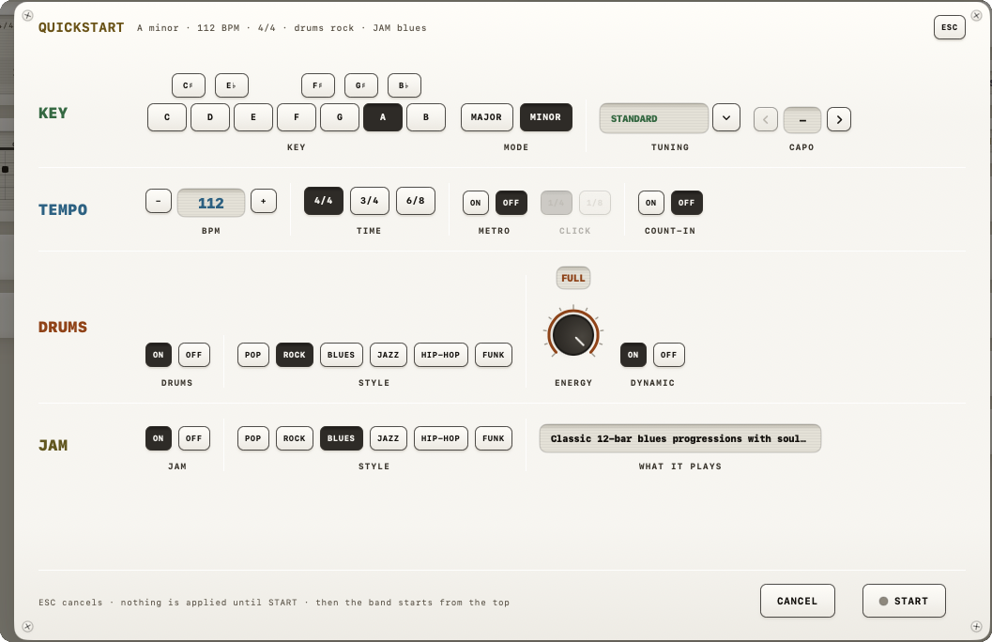Screen dimensions: 992x642
Task: Turn the metronome OFF
Action: (511, 203)
